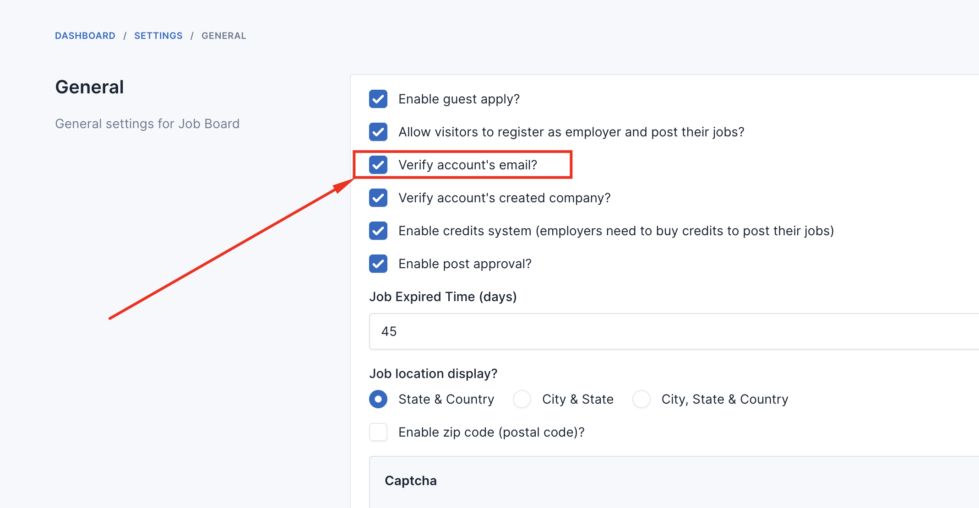Enable the zip code (postal code) checkbox

click(x=378, y=432)
